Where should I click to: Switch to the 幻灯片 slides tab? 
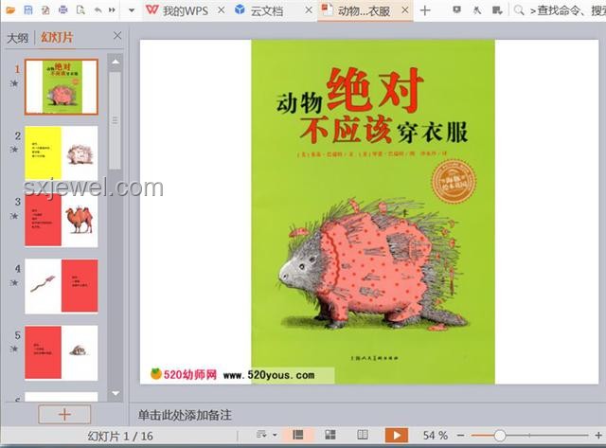coord(57,38)
